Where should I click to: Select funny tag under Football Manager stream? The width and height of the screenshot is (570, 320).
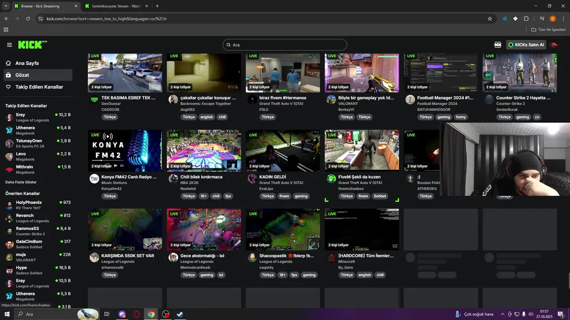(x=461, y=117)
